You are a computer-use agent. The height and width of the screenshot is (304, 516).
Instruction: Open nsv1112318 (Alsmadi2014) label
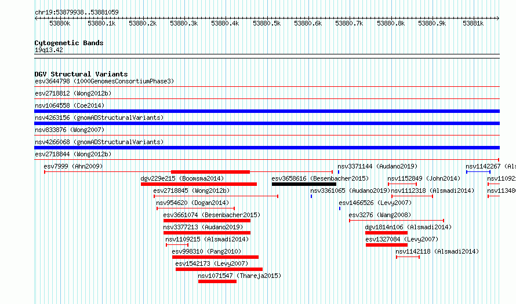pos(433,191)
